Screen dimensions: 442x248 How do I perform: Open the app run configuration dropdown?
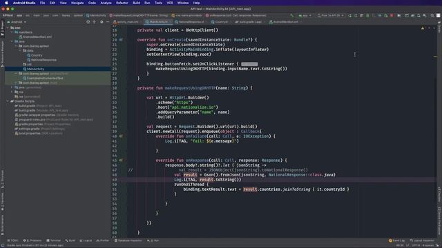[305, 15]
